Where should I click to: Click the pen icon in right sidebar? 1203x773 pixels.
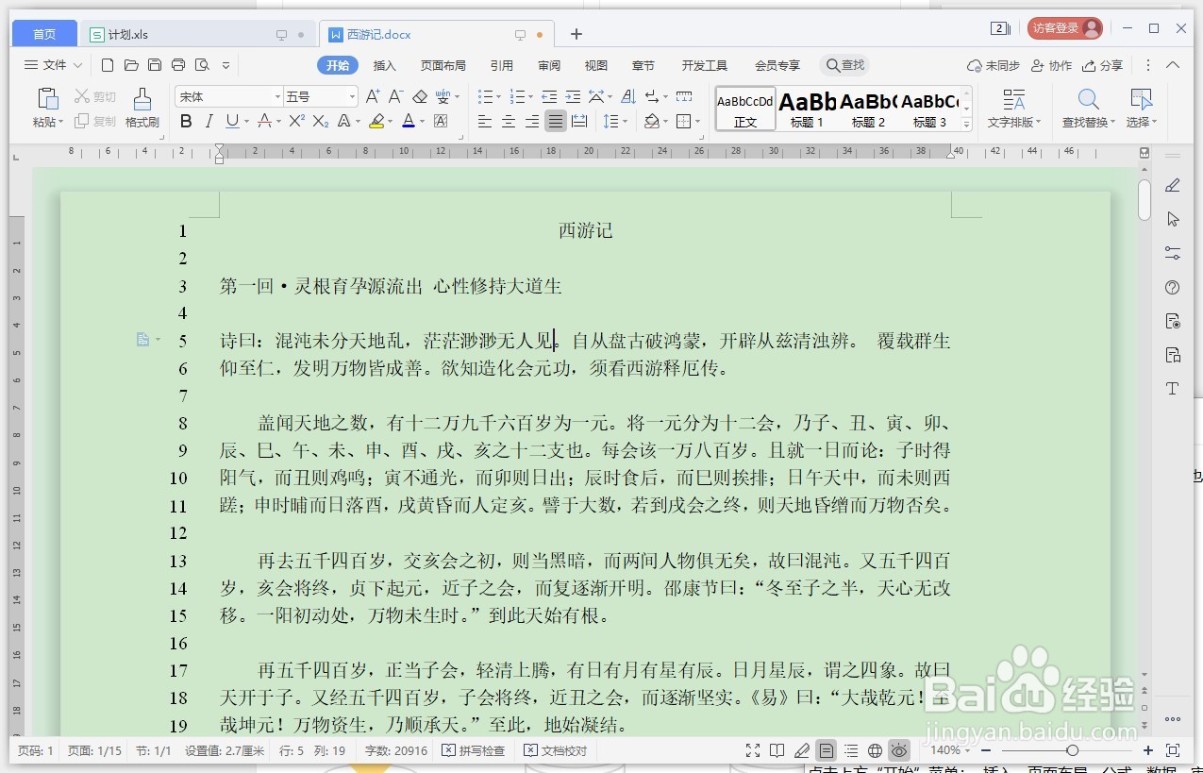[x=1173, y=185]
